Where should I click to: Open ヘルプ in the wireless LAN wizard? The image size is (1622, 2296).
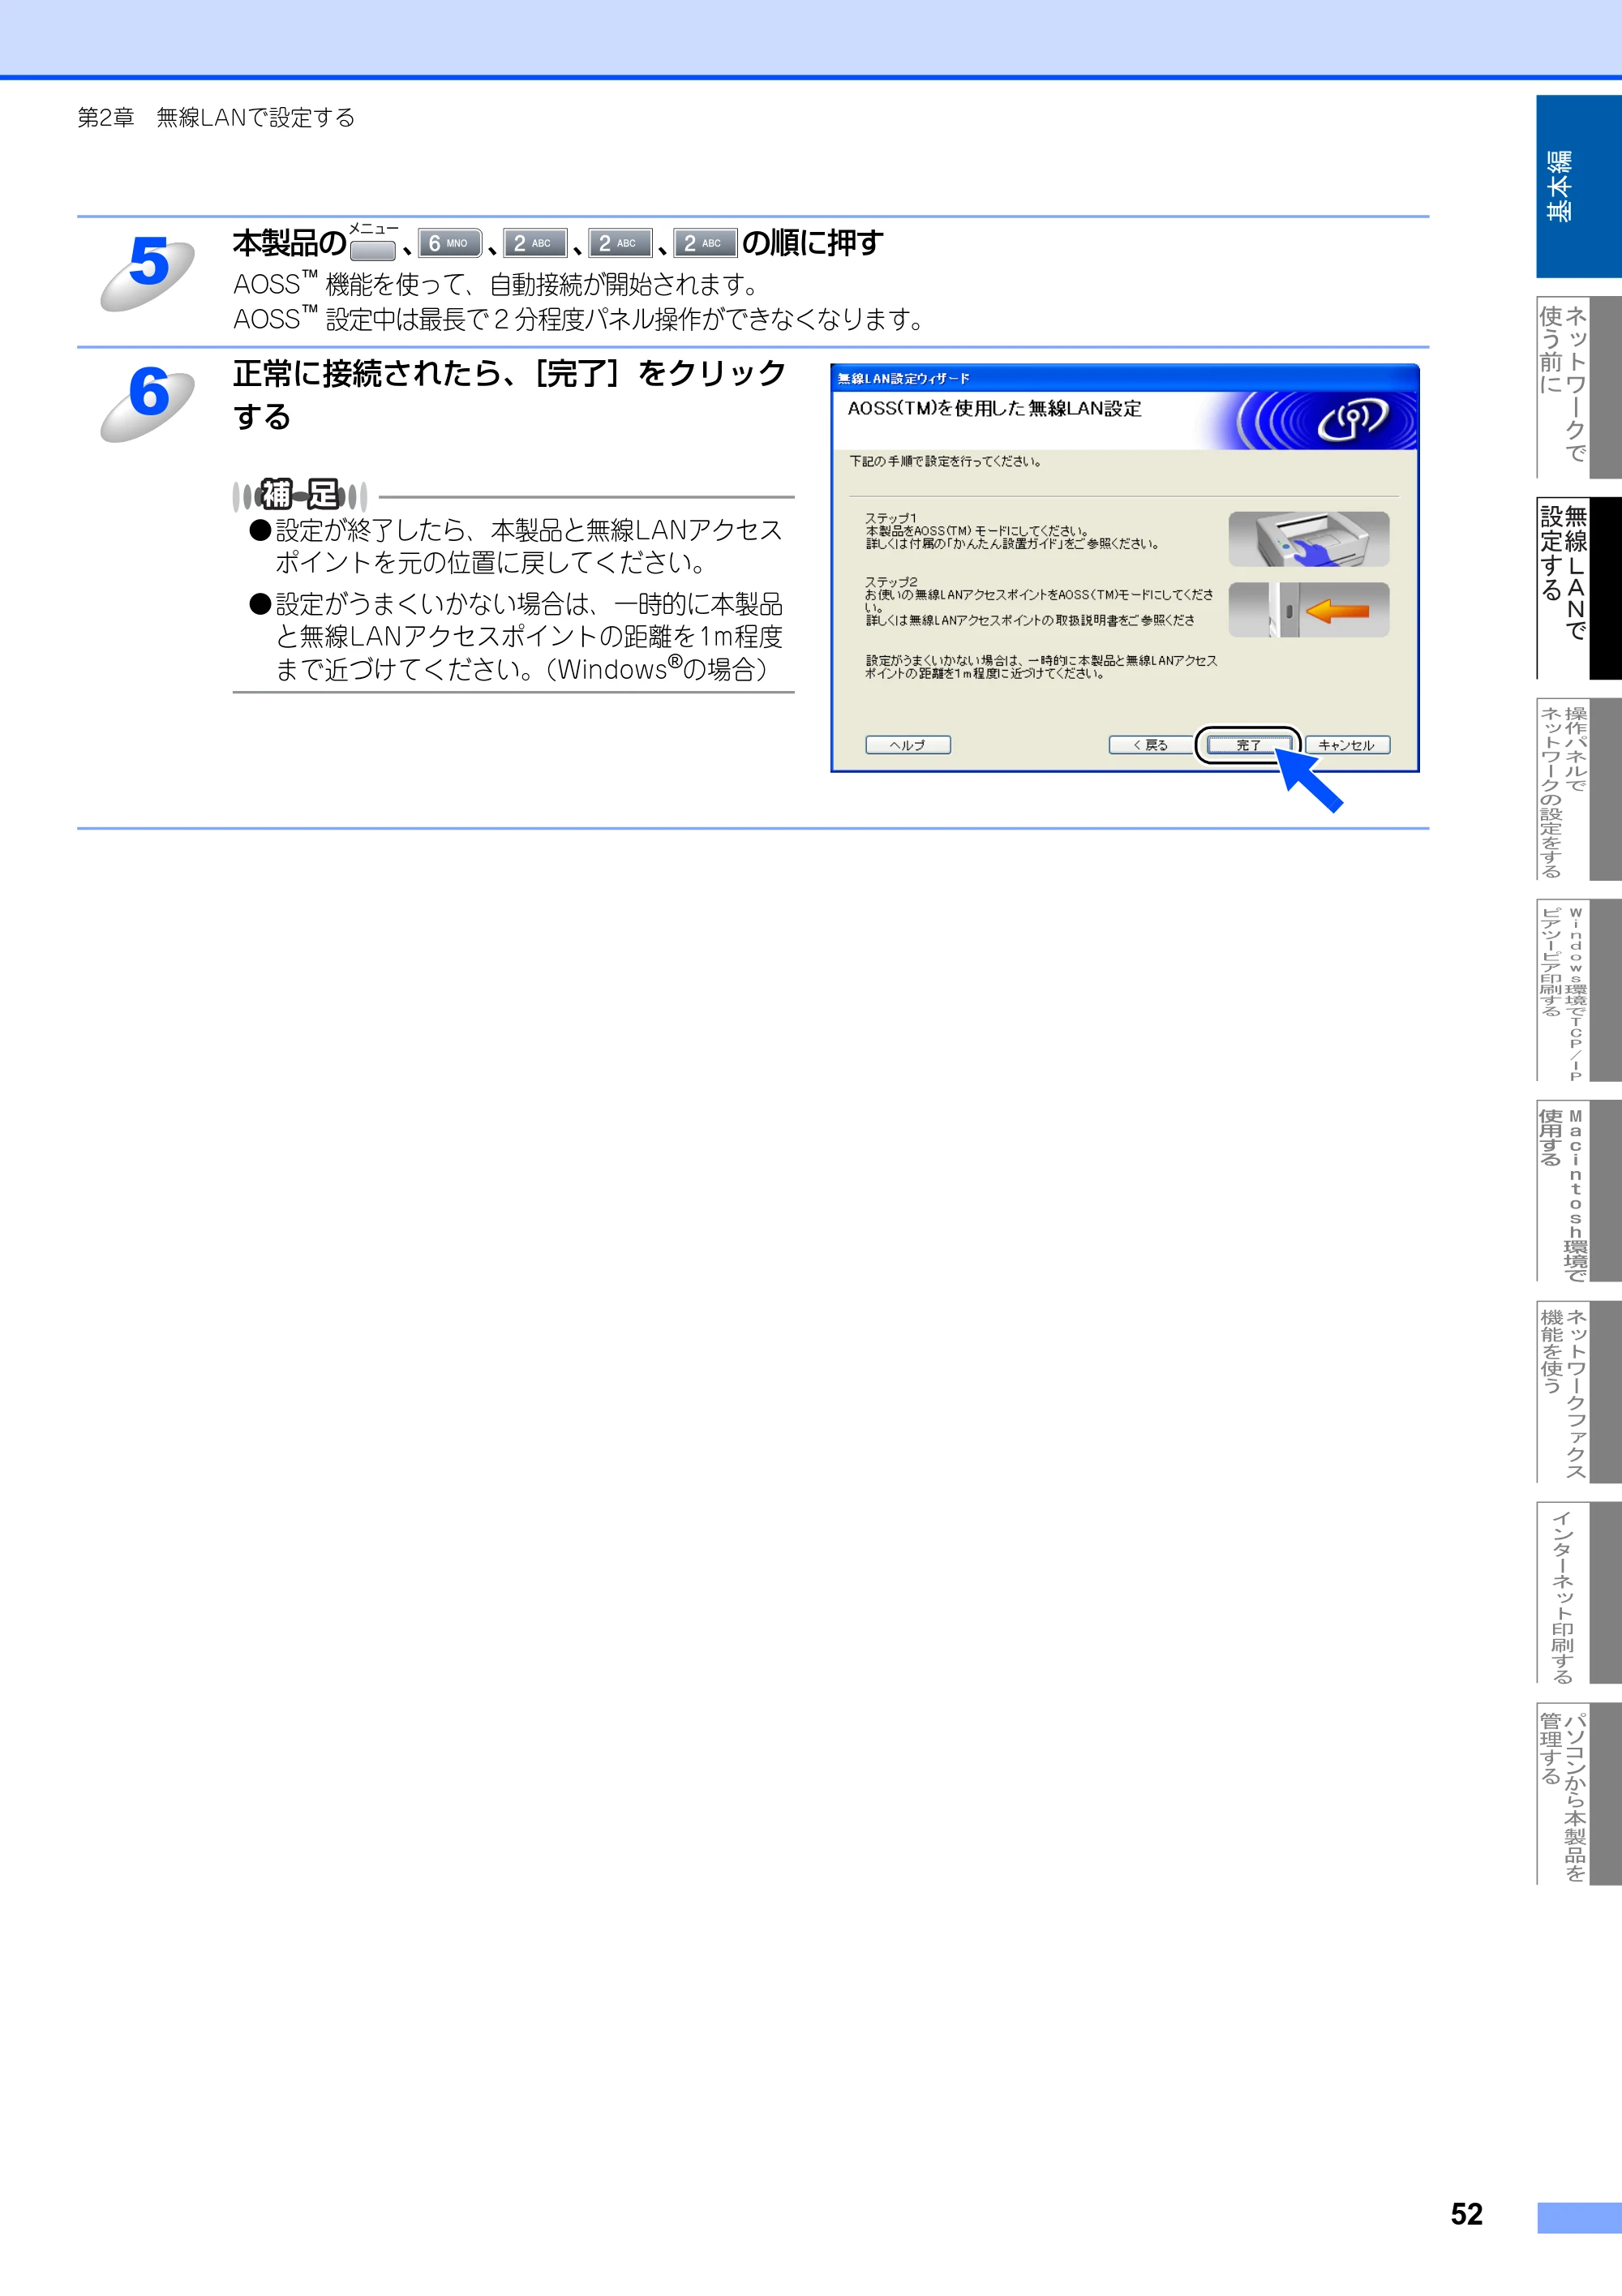(907, 745)
